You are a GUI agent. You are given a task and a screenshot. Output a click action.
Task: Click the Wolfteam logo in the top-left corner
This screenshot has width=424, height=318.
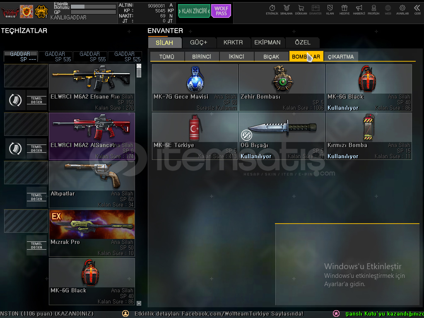10,12
